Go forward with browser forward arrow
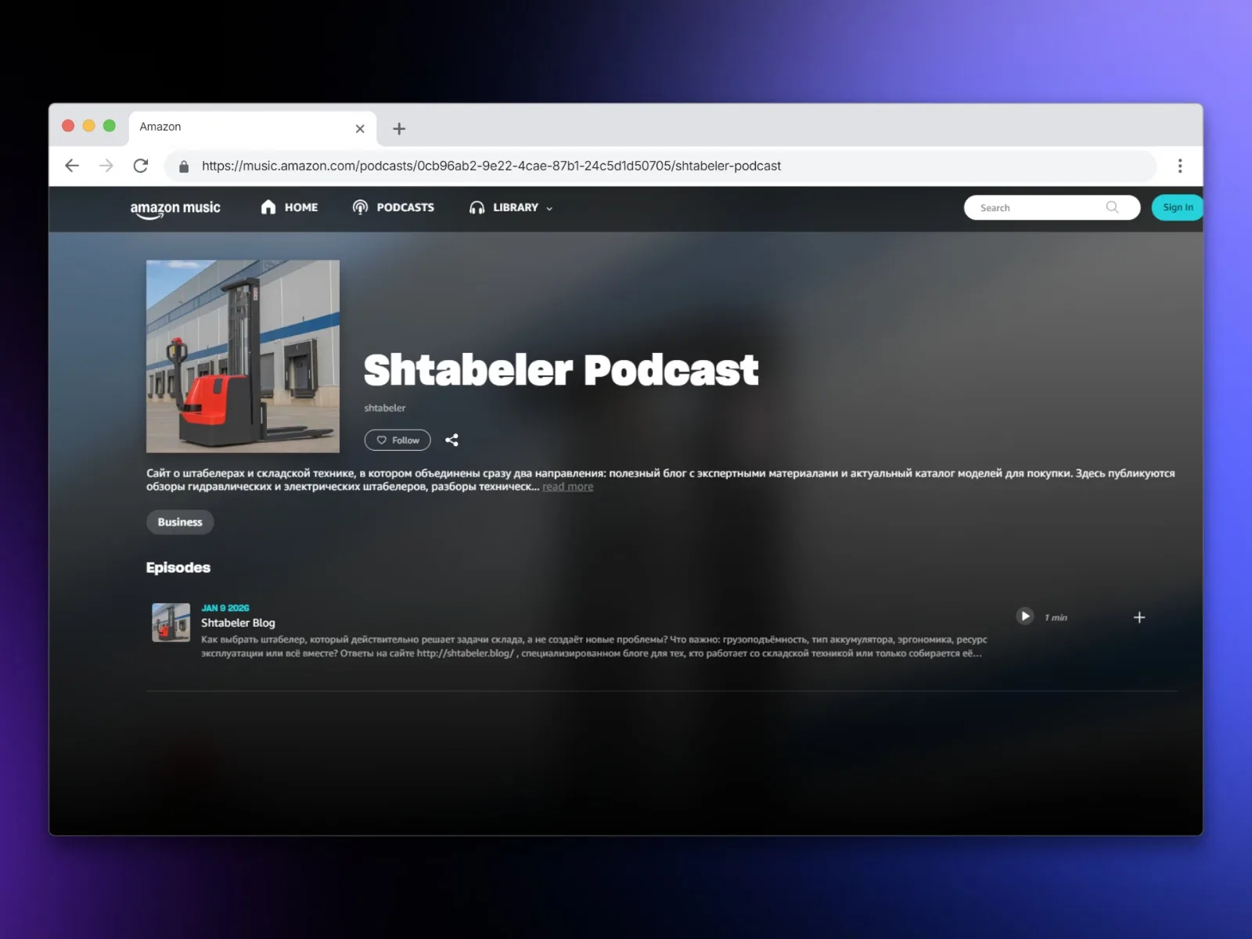Viewport: 1252px width, 939px height. click(106, 166)
